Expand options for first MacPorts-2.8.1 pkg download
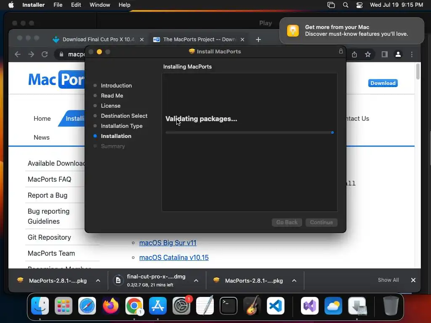The image size is (431, 323). coord(98,281)
